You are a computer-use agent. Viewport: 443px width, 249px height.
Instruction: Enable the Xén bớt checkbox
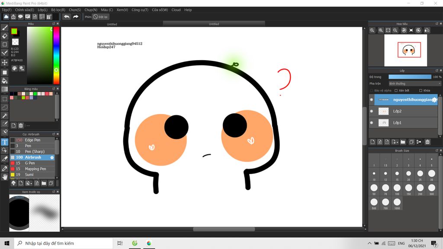(396, 91)
